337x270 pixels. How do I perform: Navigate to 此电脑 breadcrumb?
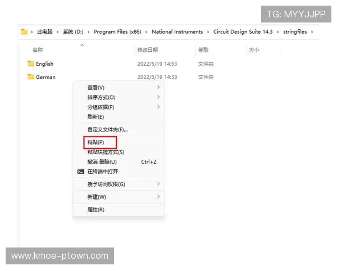coord(45,31)
